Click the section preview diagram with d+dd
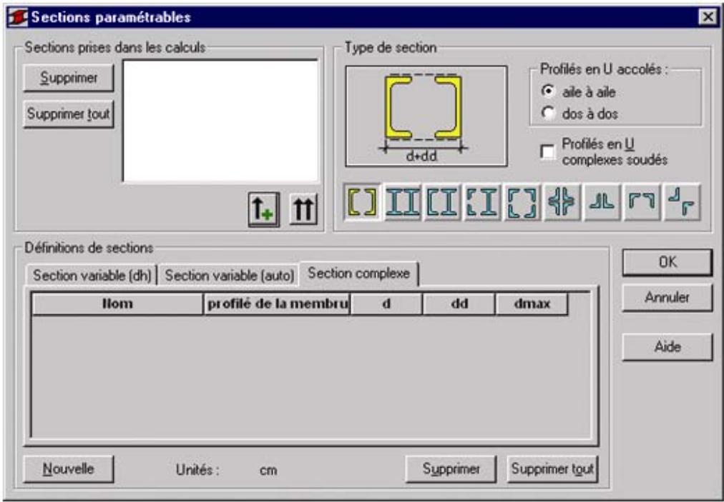Image resolution: width=724 pixels, height=502 pixels. tap(426, 116)
